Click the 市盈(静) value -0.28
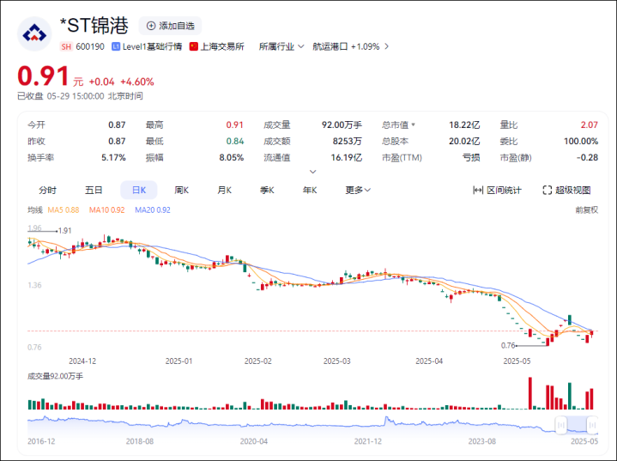The width and height of the screenshot is (617, 461). [x=587, y=157]
